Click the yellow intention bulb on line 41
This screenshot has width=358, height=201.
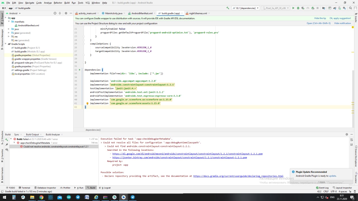point(87,103)
